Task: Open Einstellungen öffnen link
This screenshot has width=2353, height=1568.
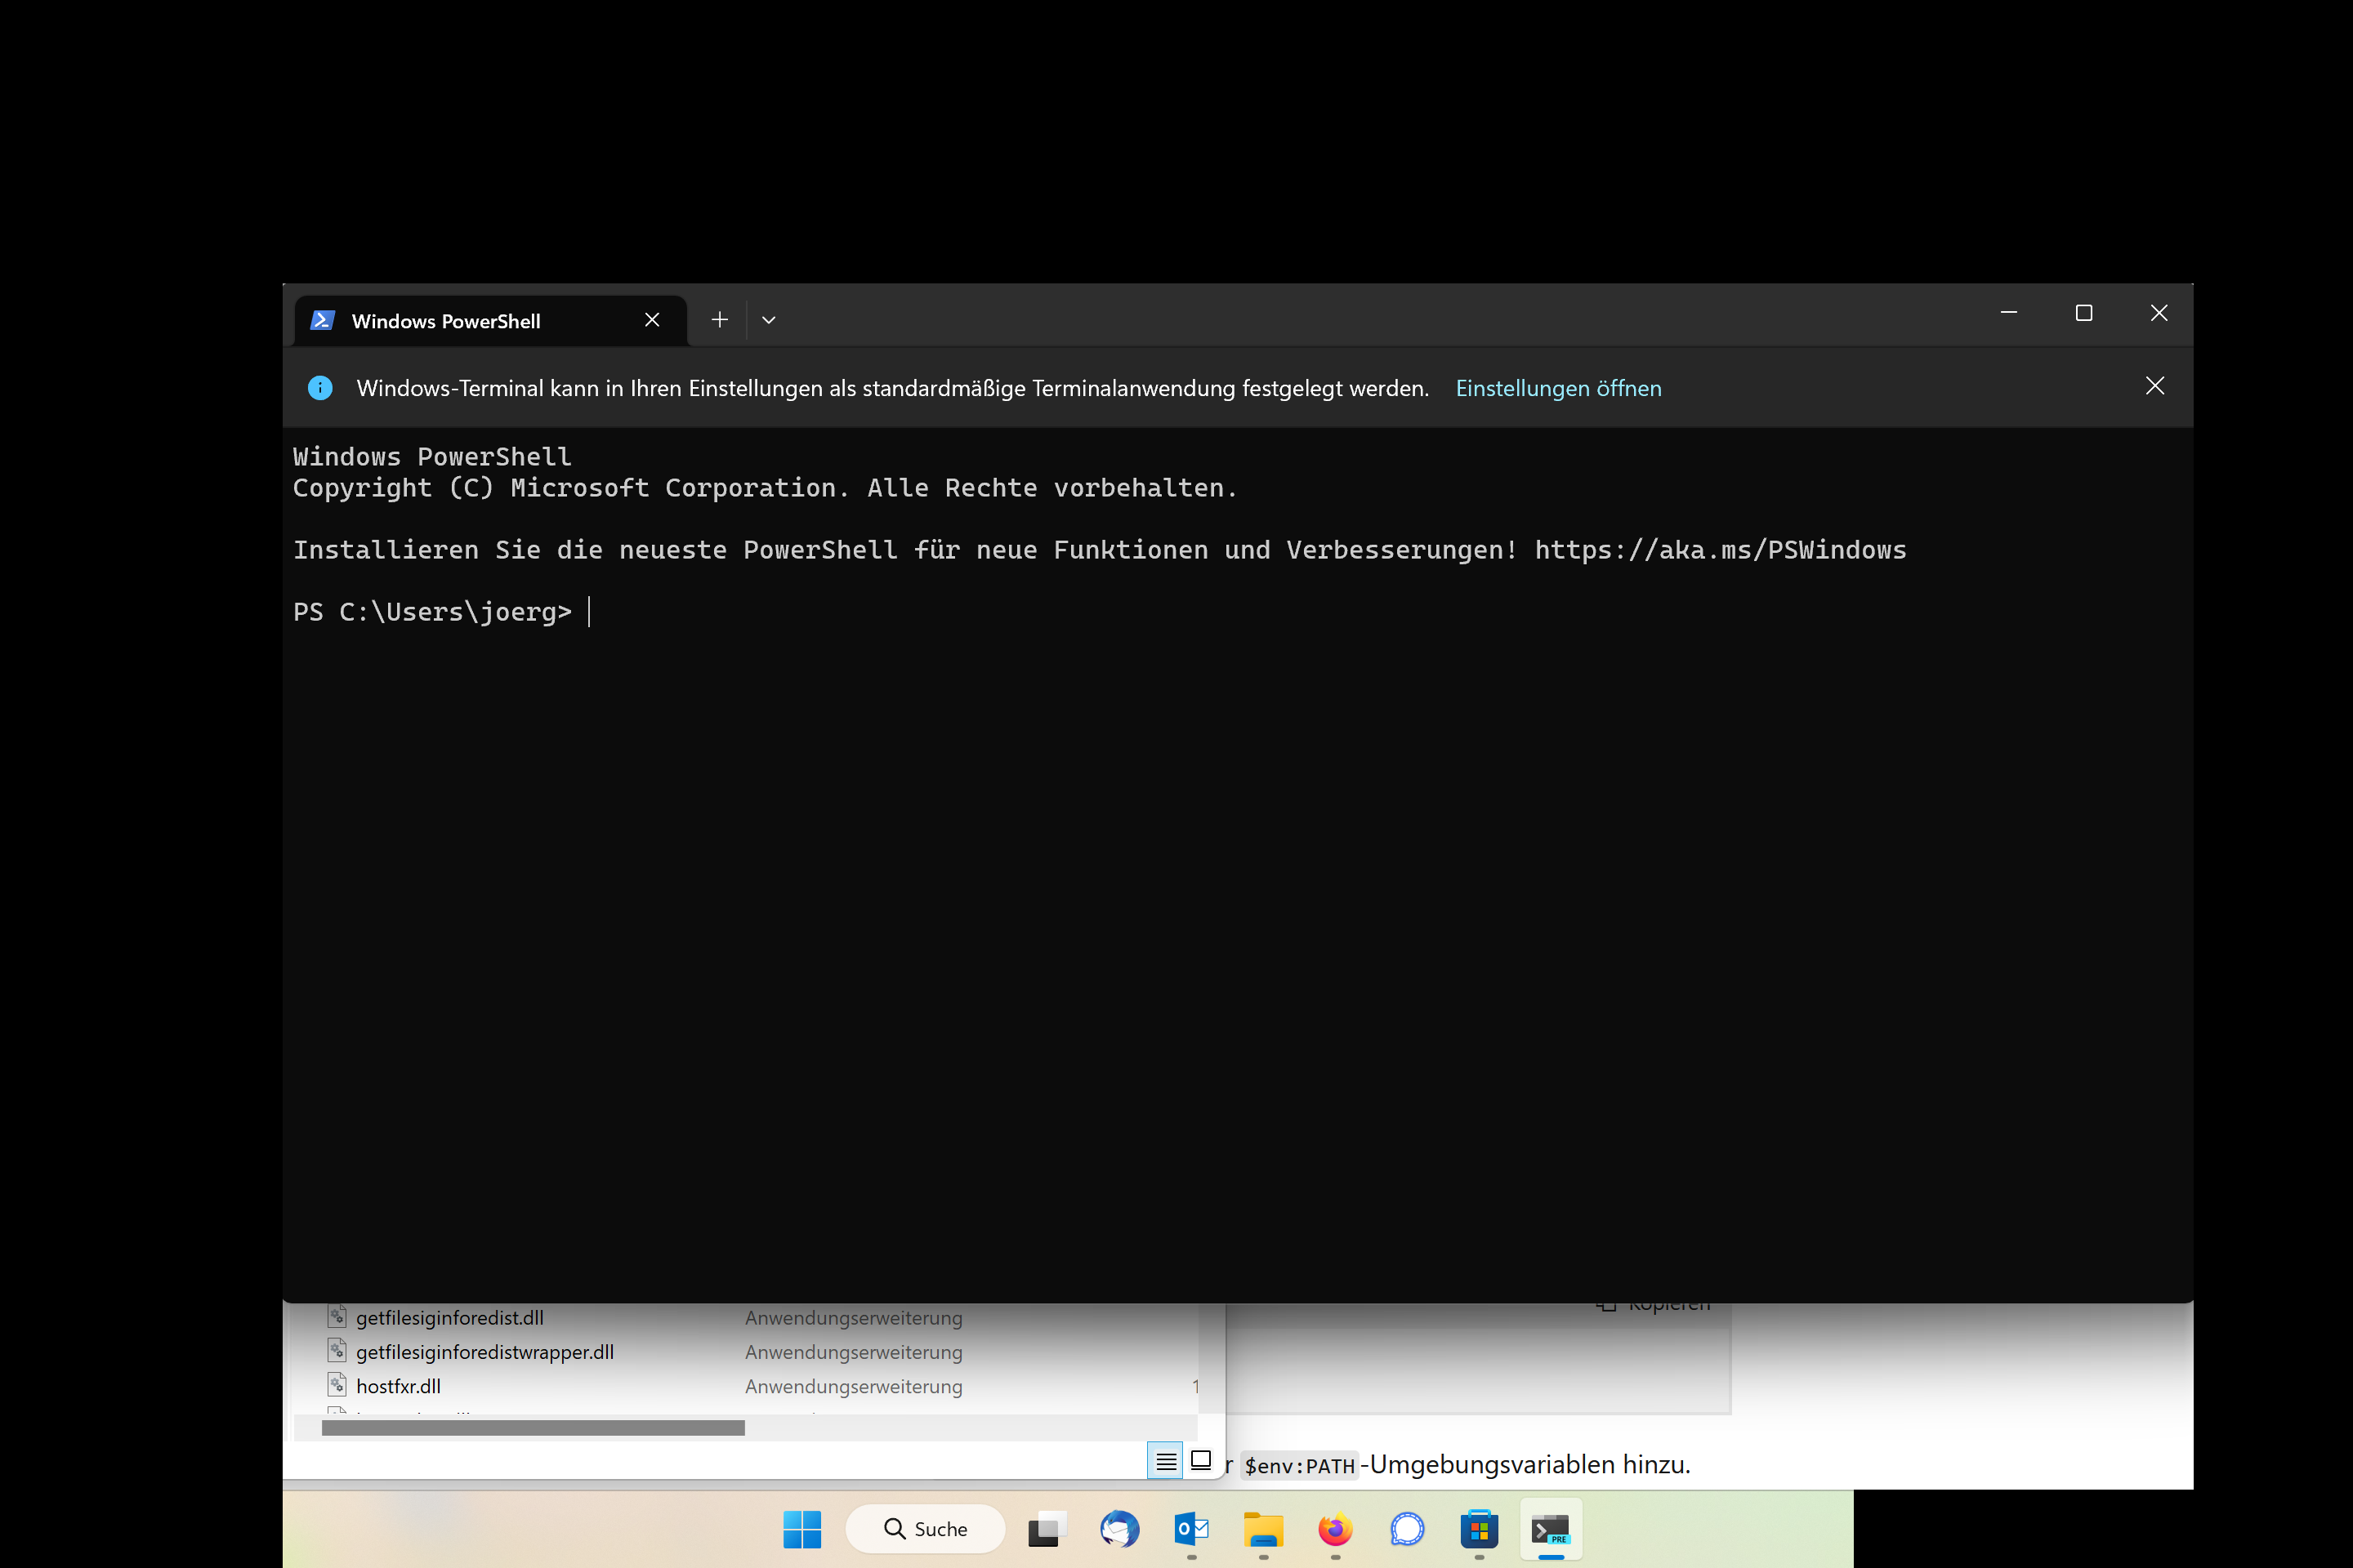Action: tap(1559, 388)
